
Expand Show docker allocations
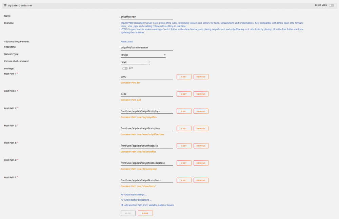(x=138, y=200)
